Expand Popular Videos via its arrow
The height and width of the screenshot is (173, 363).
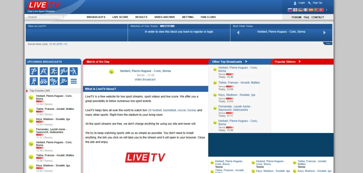(300, 61)
